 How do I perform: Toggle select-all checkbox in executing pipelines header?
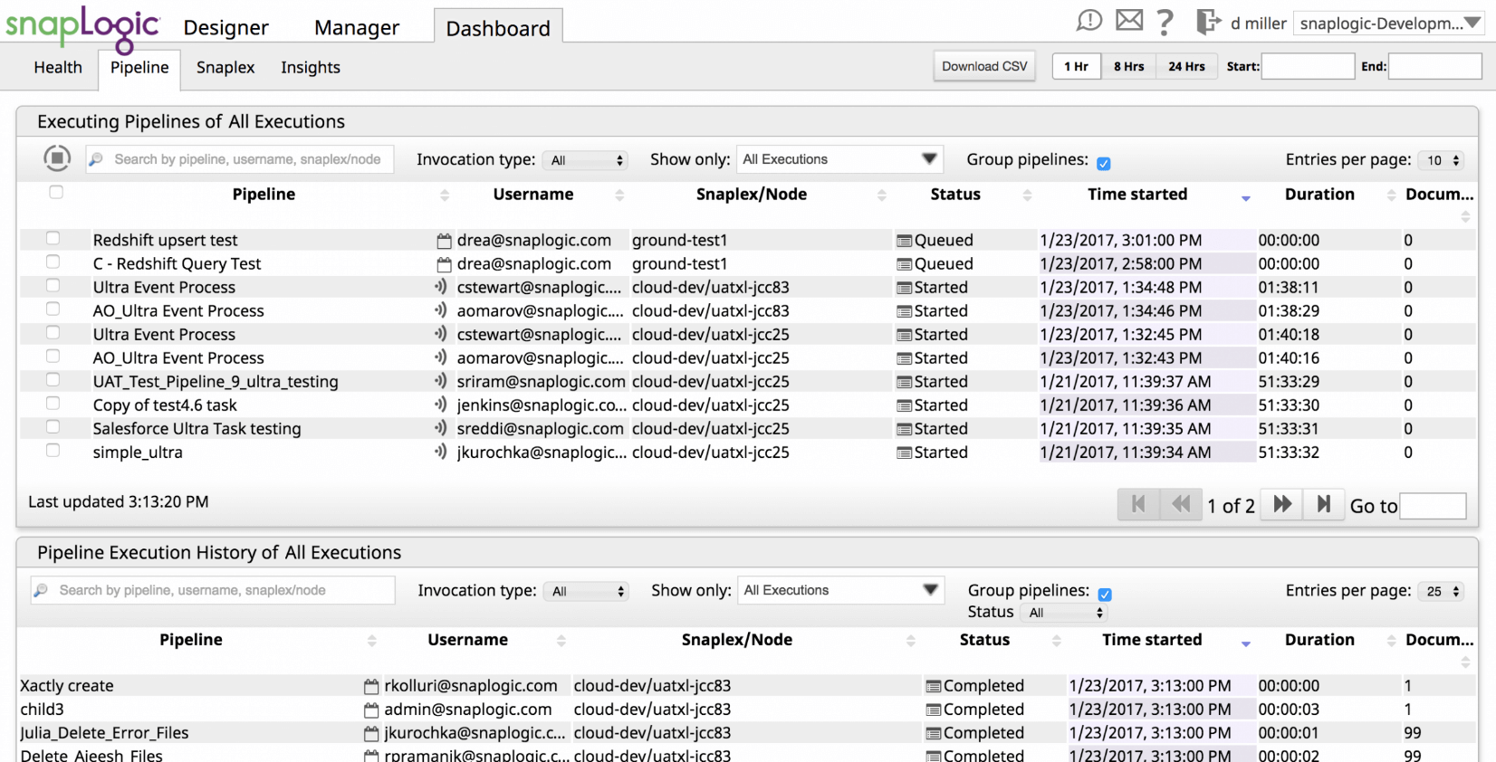pyautogui.click(x=56, y=192)
